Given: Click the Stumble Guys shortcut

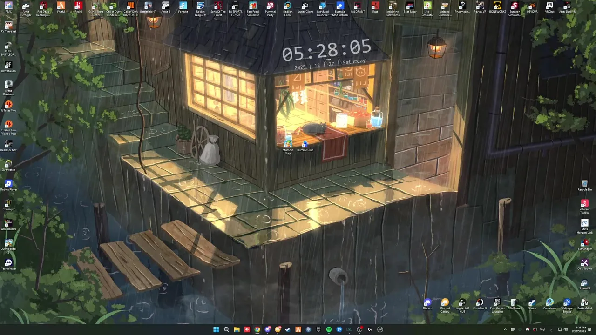Looking at the screenshot, I should [288, 147].
